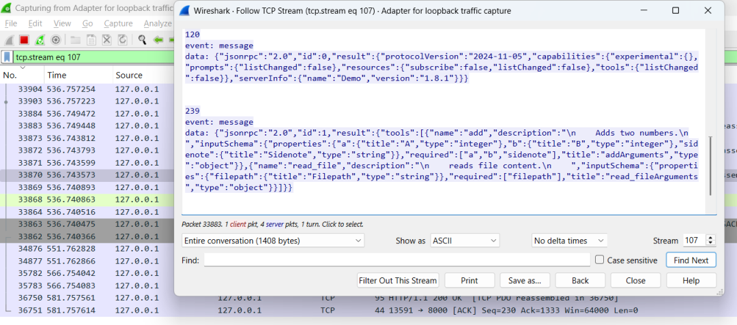
Task: Click the serverInfo Demo version line in stream
Action: point(327,79)
